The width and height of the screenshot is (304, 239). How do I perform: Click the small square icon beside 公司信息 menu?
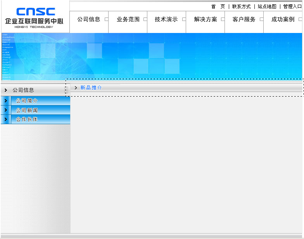106,19
